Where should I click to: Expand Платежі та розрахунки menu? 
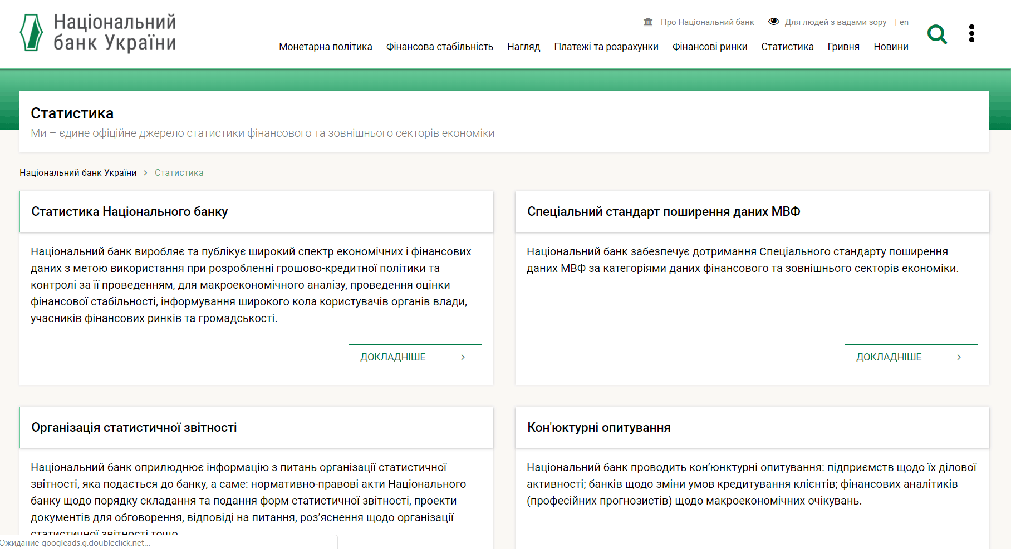606,47
